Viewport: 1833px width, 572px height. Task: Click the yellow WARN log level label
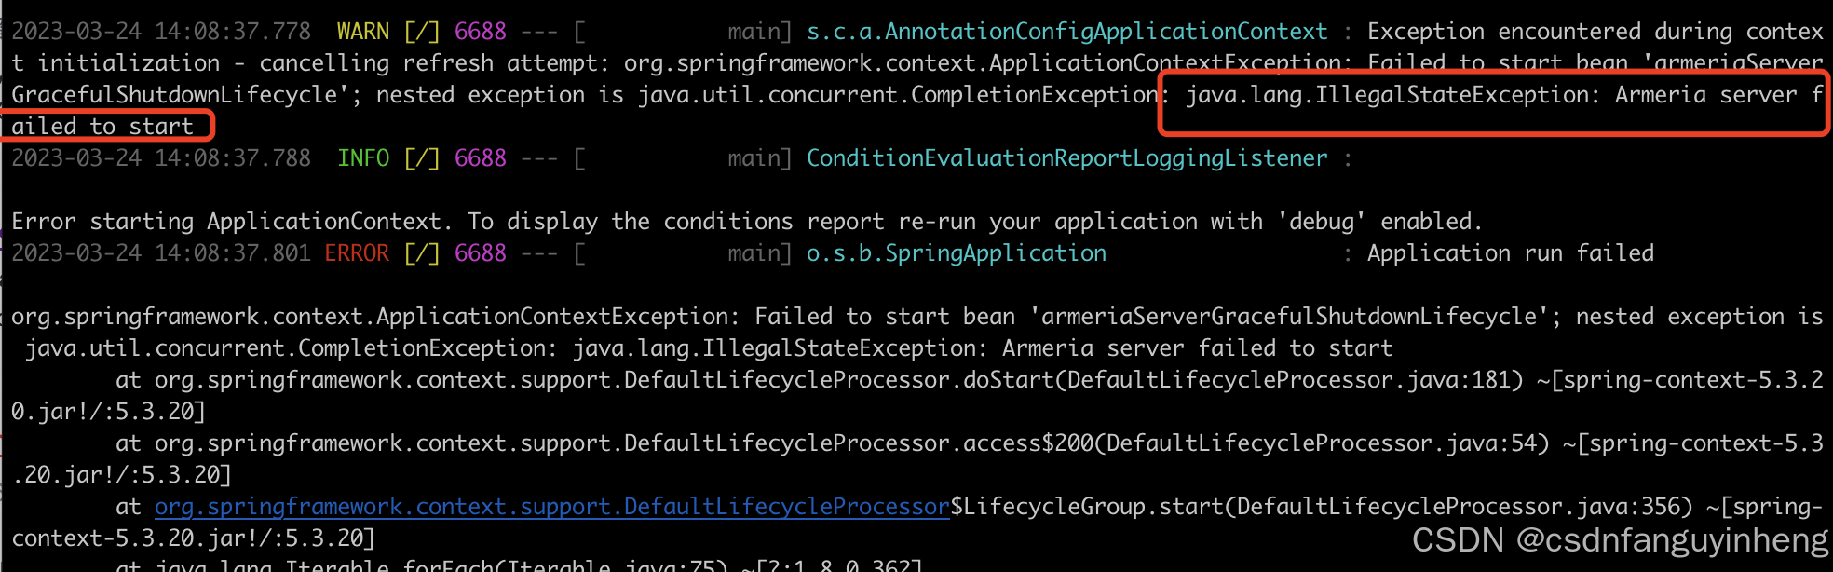click(362, 32)
